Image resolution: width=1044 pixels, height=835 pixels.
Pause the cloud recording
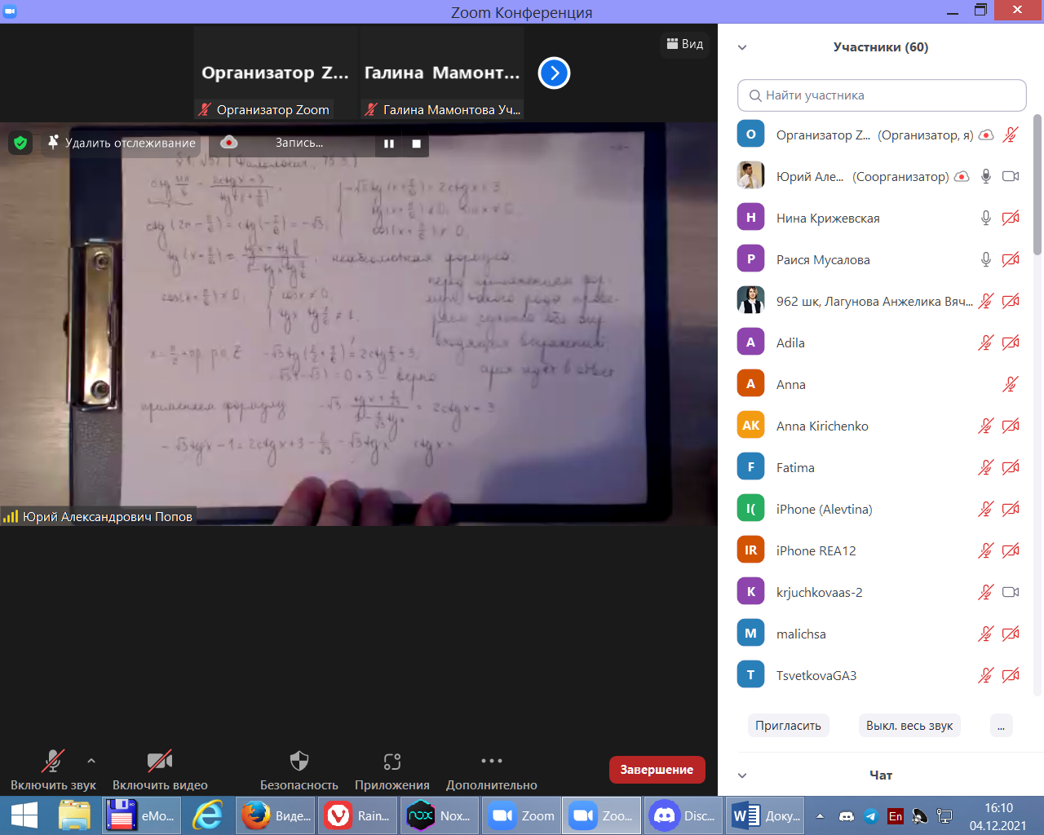(389, 144)
